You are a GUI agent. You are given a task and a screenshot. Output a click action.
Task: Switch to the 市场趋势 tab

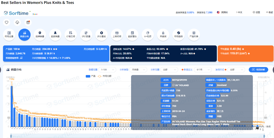pos(179,35)
